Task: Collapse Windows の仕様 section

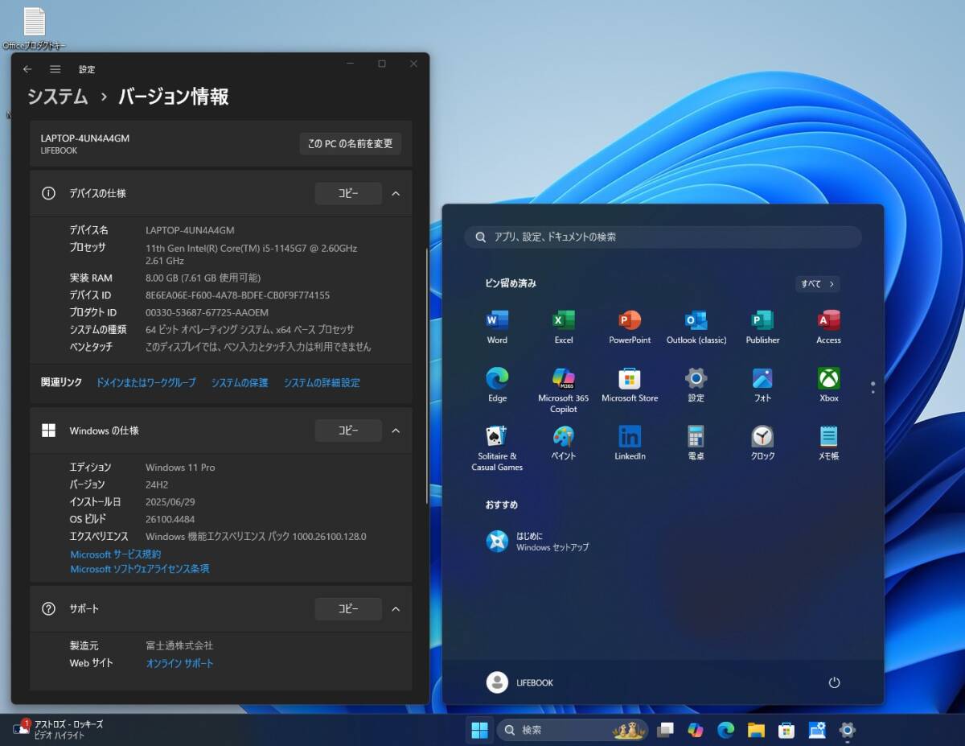Action: pos(396,431)
